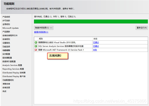Select the 安装安装程序文件 step

click(x=10, y=36)
